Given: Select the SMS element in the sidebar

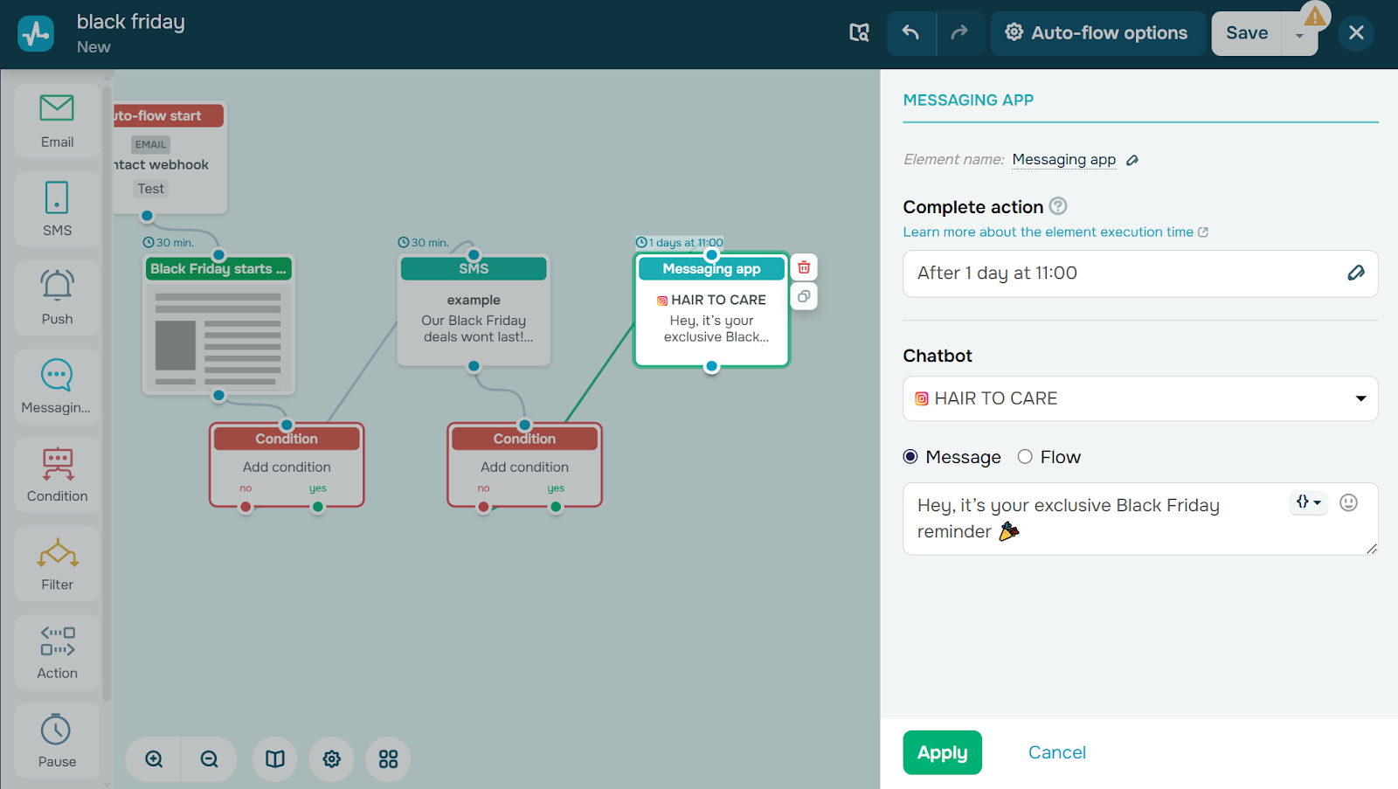Looking at the screenshot, I should click(x=56, y=210).
